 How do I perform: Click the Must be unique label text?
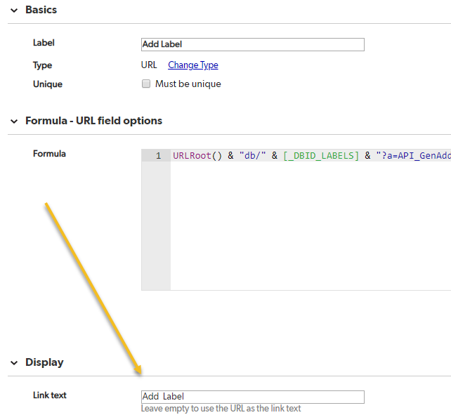[188, 84]
